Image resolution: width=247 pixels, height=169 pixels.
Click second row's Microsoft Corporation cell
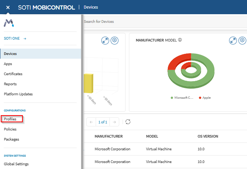(112, 162)
